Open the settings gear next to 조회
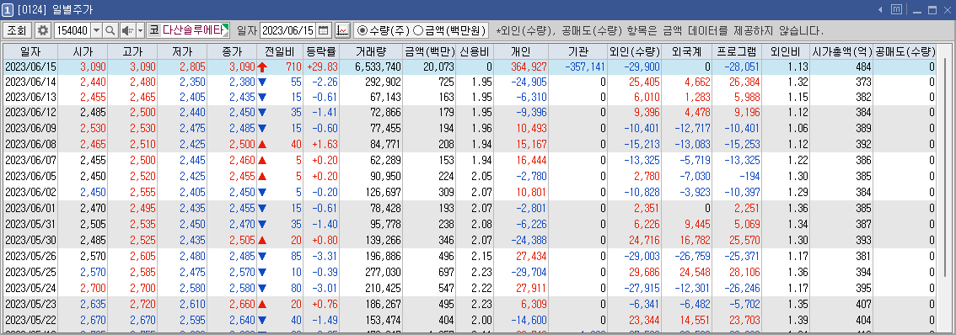This screenshot has height=335, width=956. pos(43,29)
